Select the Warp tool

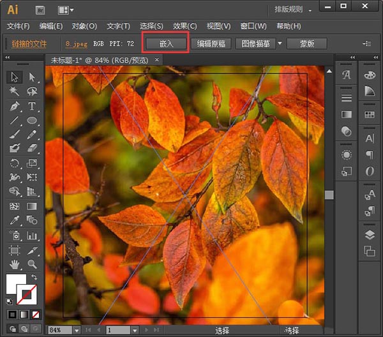point(15,177)
